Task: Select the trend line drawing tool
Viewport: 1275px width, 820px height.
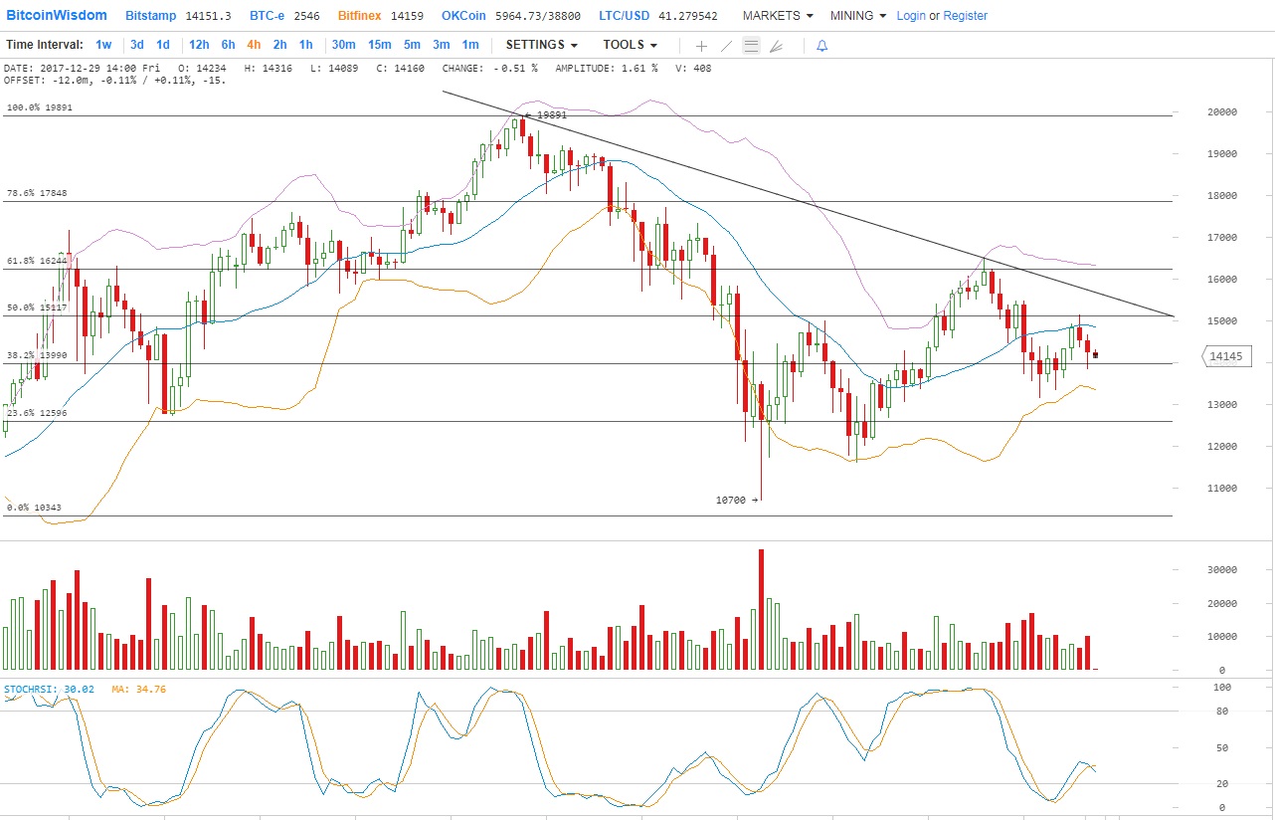Action: 726,46
